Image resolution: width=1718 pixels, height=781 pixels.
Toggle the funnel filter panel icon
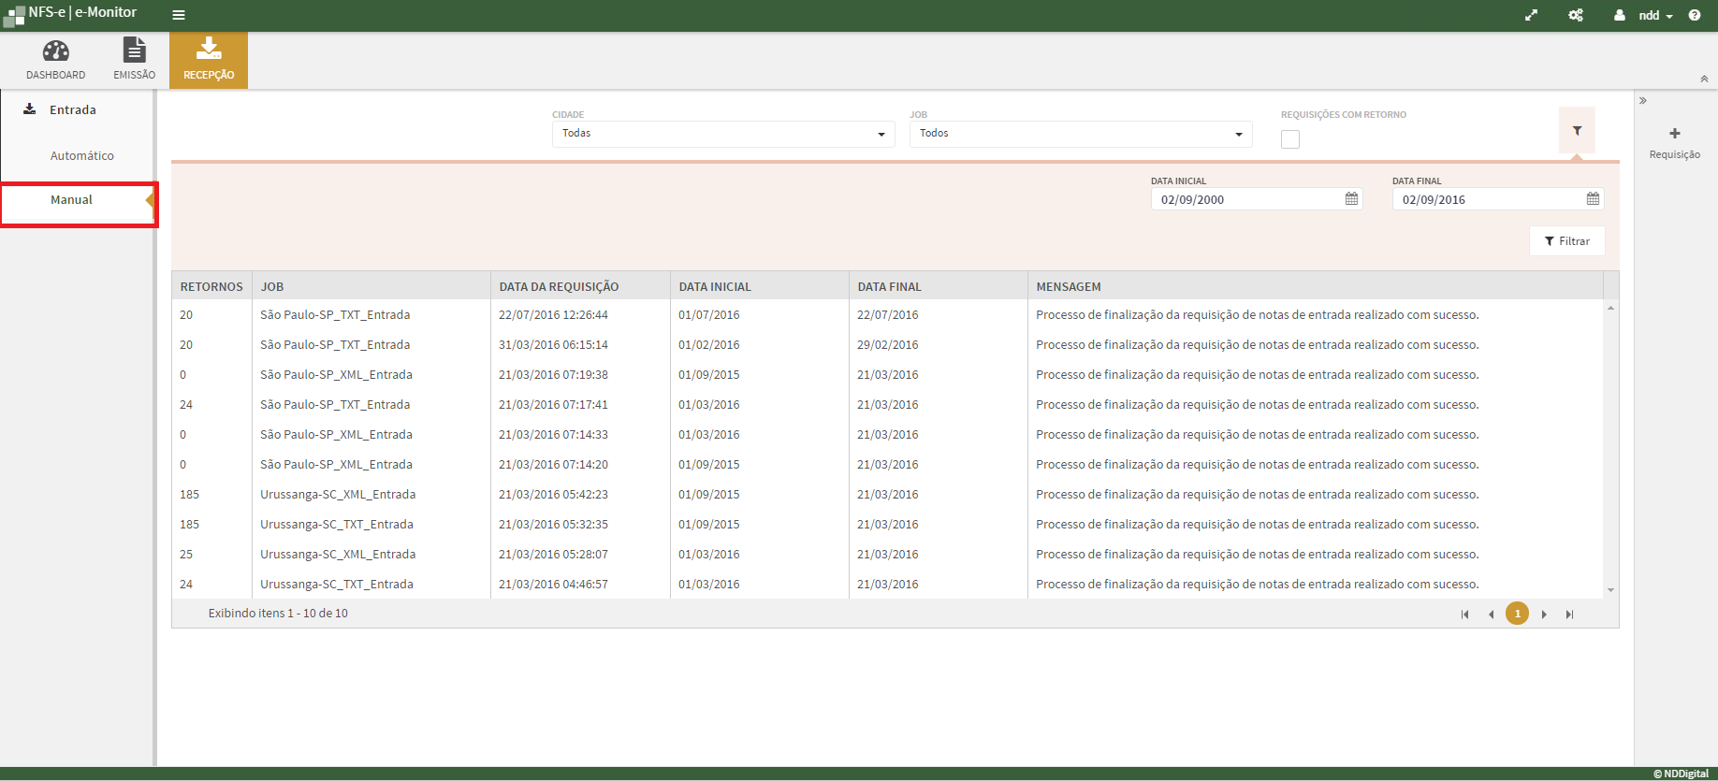(1577, 131)
